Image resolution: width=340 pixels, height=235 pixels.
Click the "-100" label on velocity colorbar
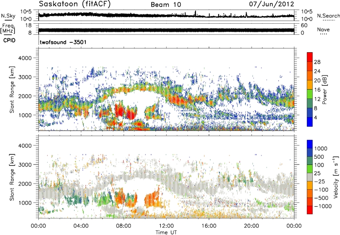coord(321,190)
